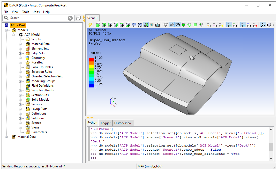
Task: Toggle the perspective view icon
Action: 146,25
